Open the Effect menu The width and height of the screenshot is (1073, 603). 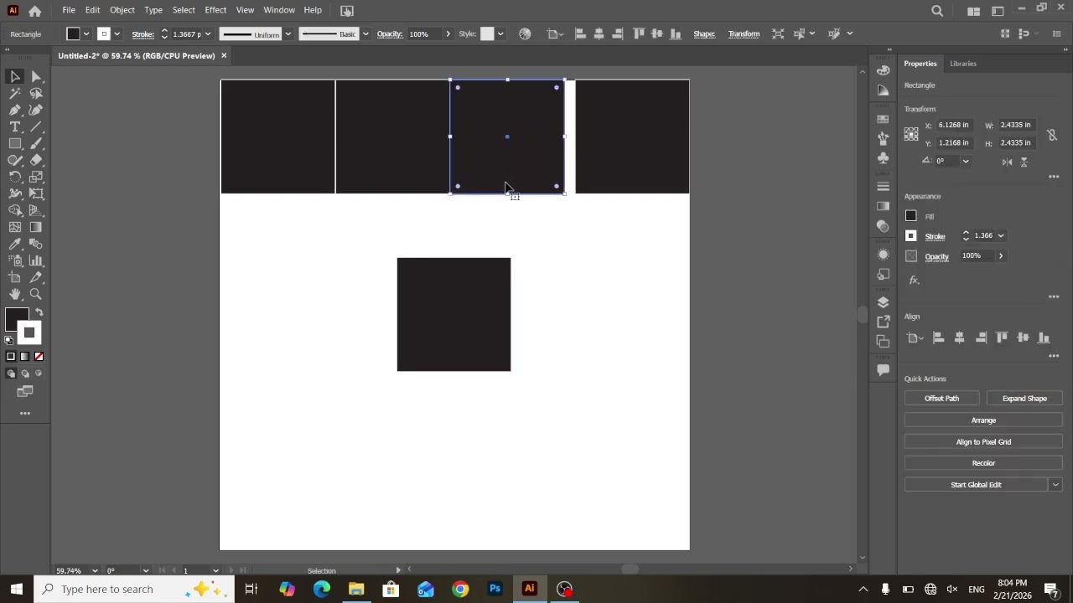click(215, 10)
